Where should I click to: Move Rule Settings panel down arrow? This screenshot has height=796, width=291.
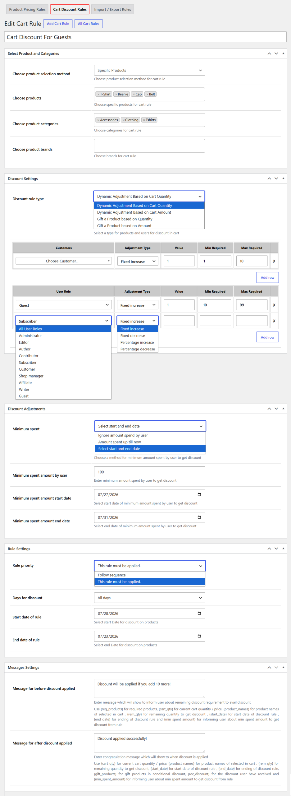[276, 548]
